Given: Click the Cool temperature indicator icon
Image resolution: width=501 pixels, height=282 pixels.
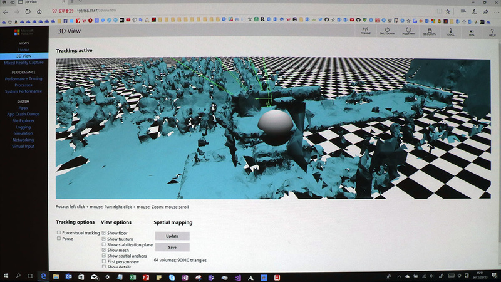Looking at the screenshot, I should coord(450,31).
